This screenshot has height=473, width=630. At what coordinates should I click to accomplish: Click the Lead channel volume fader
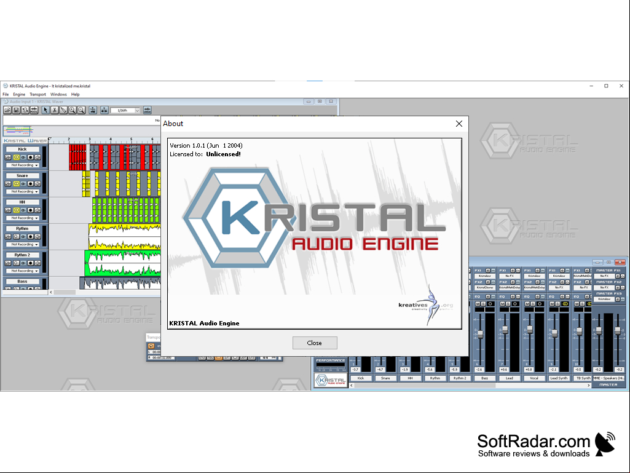(505, 330)
